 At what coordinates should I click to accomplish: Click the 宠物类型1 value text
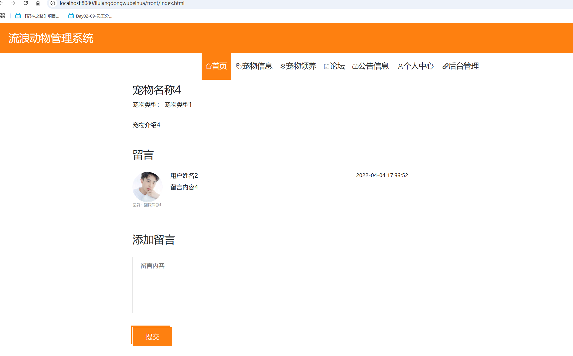tap(178, 104)
